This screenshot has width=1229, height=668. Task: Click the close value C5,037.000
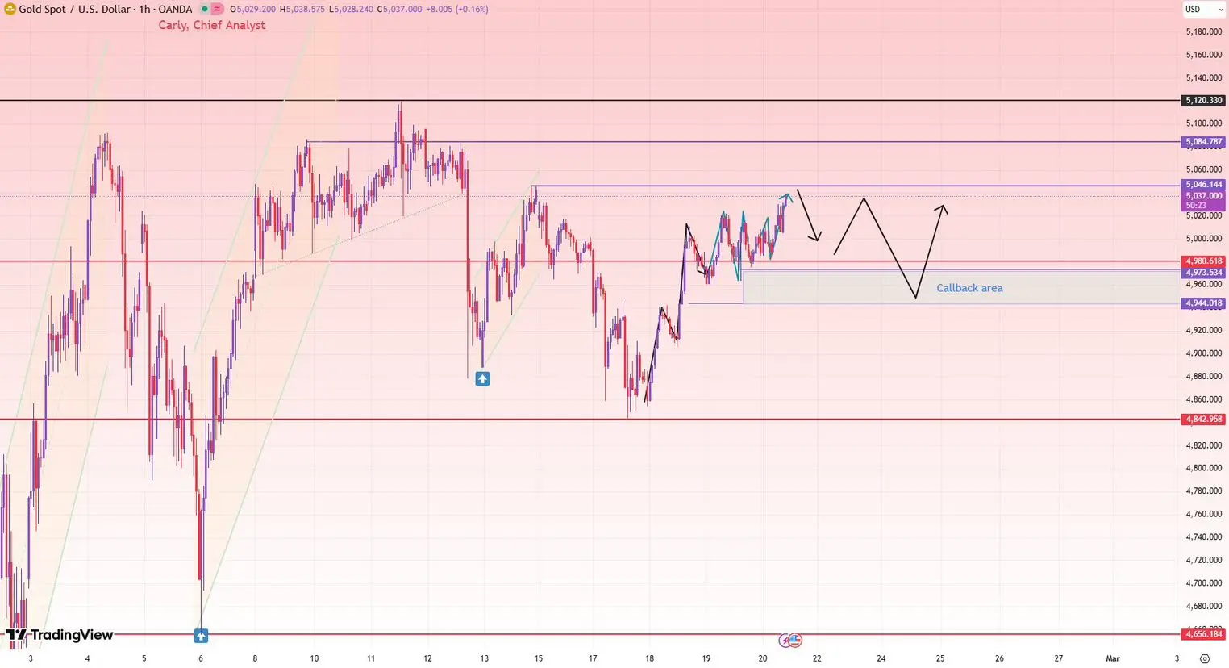click(399, 9)
